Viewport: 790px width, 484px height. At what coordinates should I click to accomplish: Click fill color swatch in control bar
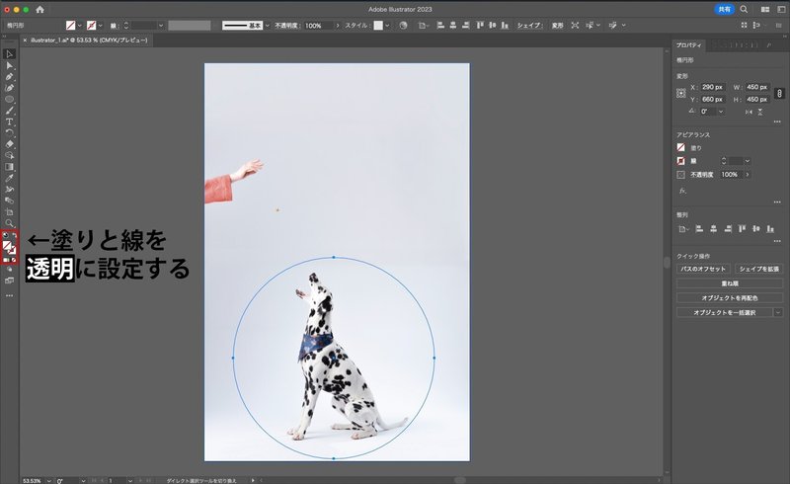[70, 26]
